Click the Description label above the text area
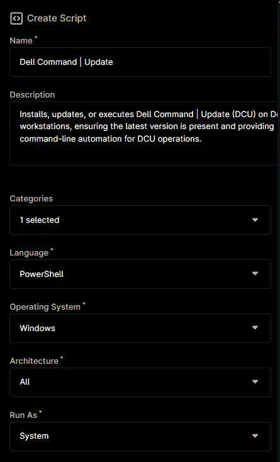Screen dimensions: 280x462 32,95
